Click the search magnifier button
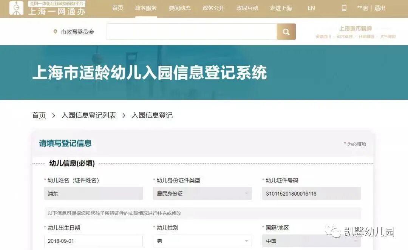408x250 pixels. [286, 32]
